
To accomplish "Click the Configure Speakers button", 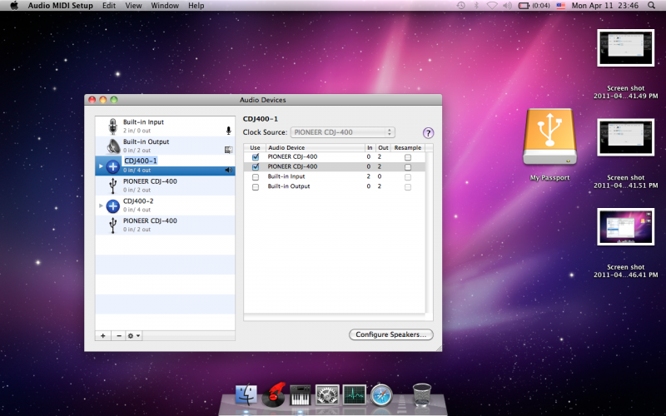I will tap(390, 334).
